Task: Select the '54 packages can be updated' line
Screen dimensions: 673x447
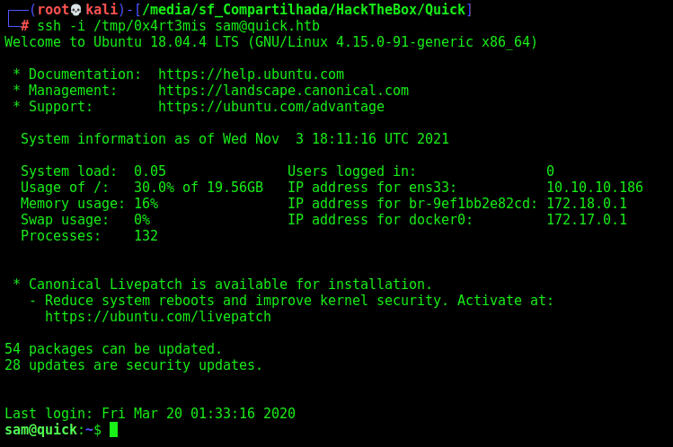Action: [x=113, y=349]
